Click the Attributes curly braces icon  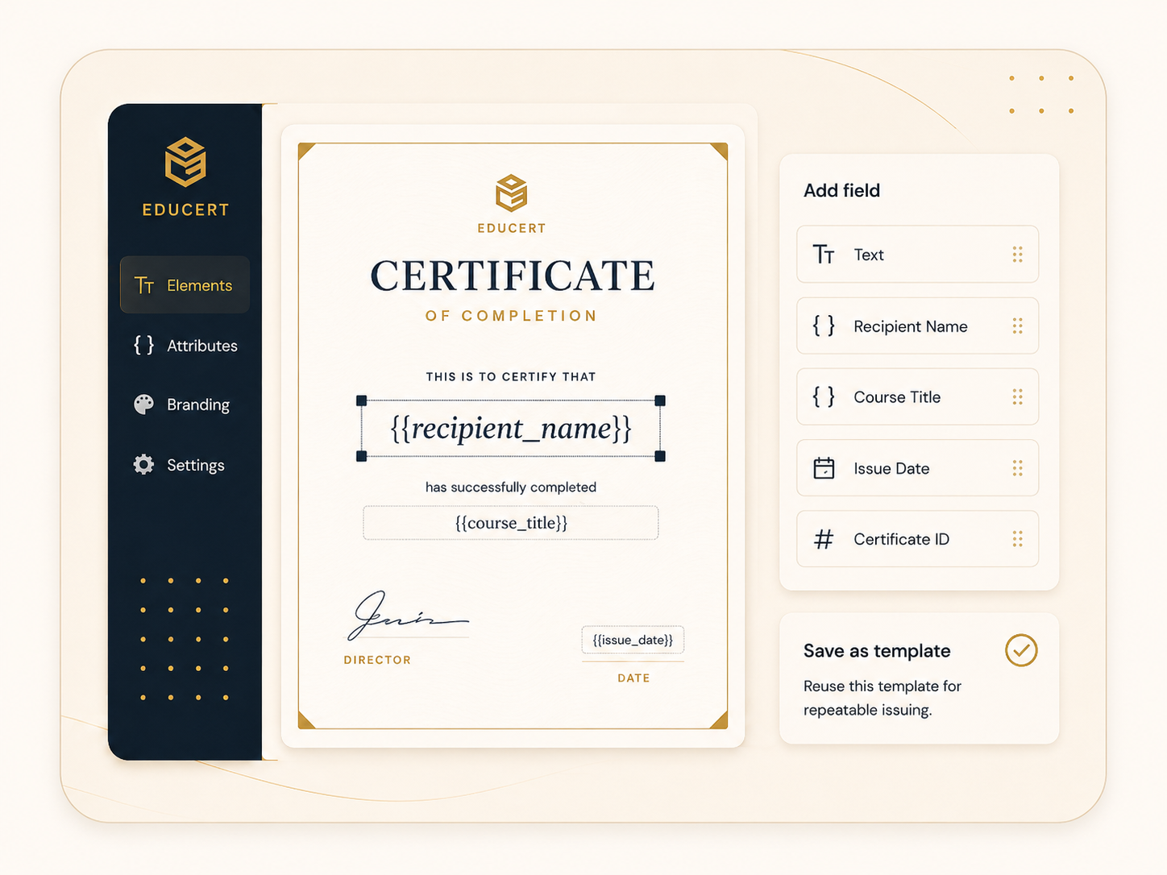tap(143, 345)
